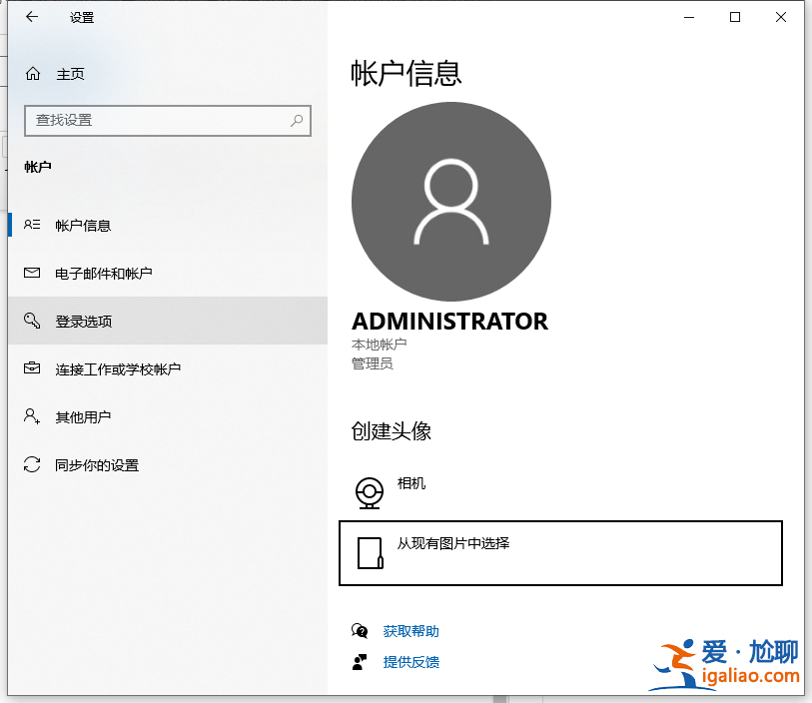Screen dimensions: 812x703
Task: Select the 其他用户 person icon
Action: [x=31, y=416]
